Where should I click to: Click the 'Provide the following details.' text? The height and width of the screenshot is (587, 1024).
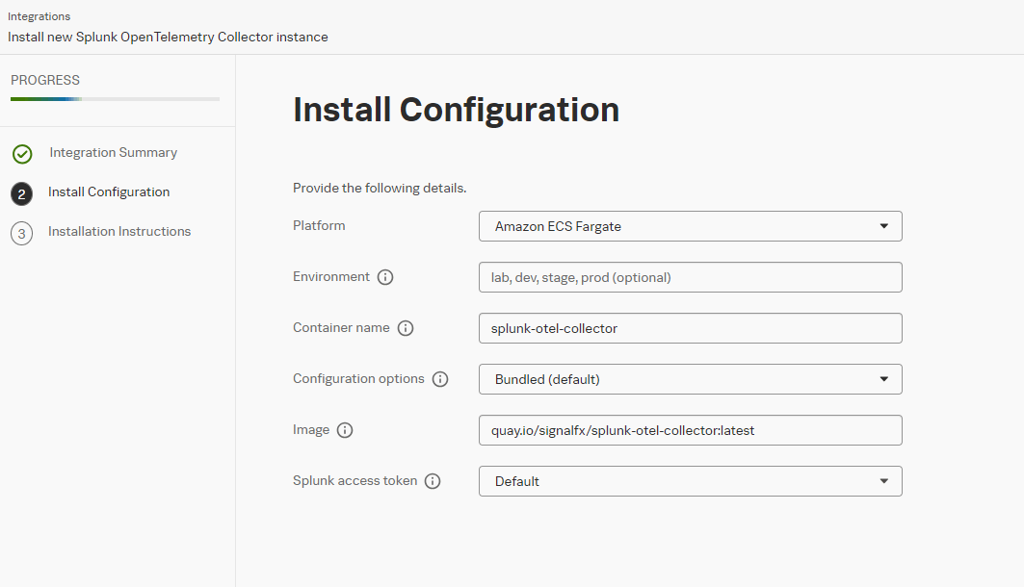[380, 188]
